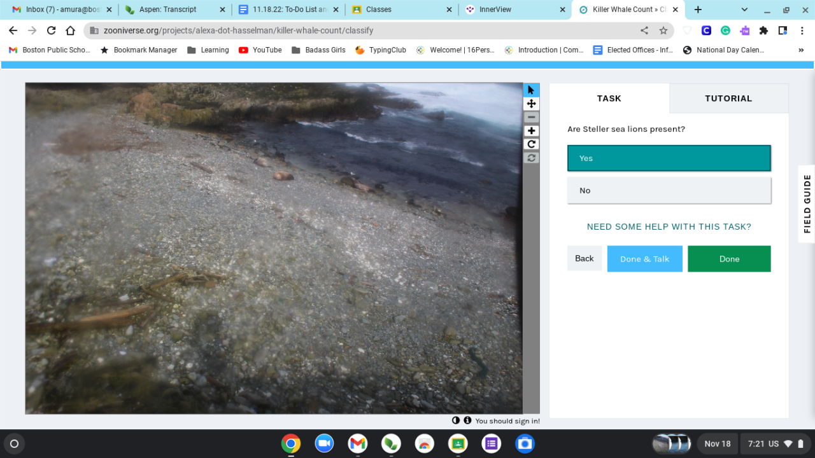Open Need Some Help With This Task
This screenshot has height=458, width=815.
(669, 226)
